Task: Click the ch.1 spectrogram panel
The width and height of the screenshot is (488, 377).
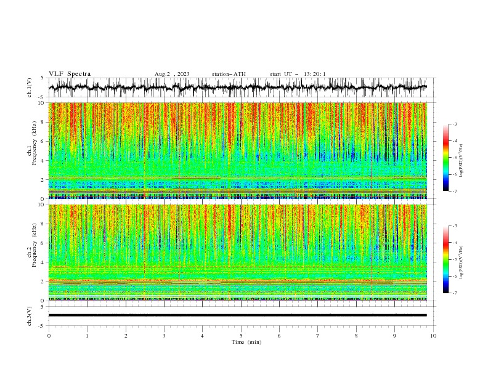Action: [x=238, y=150]
